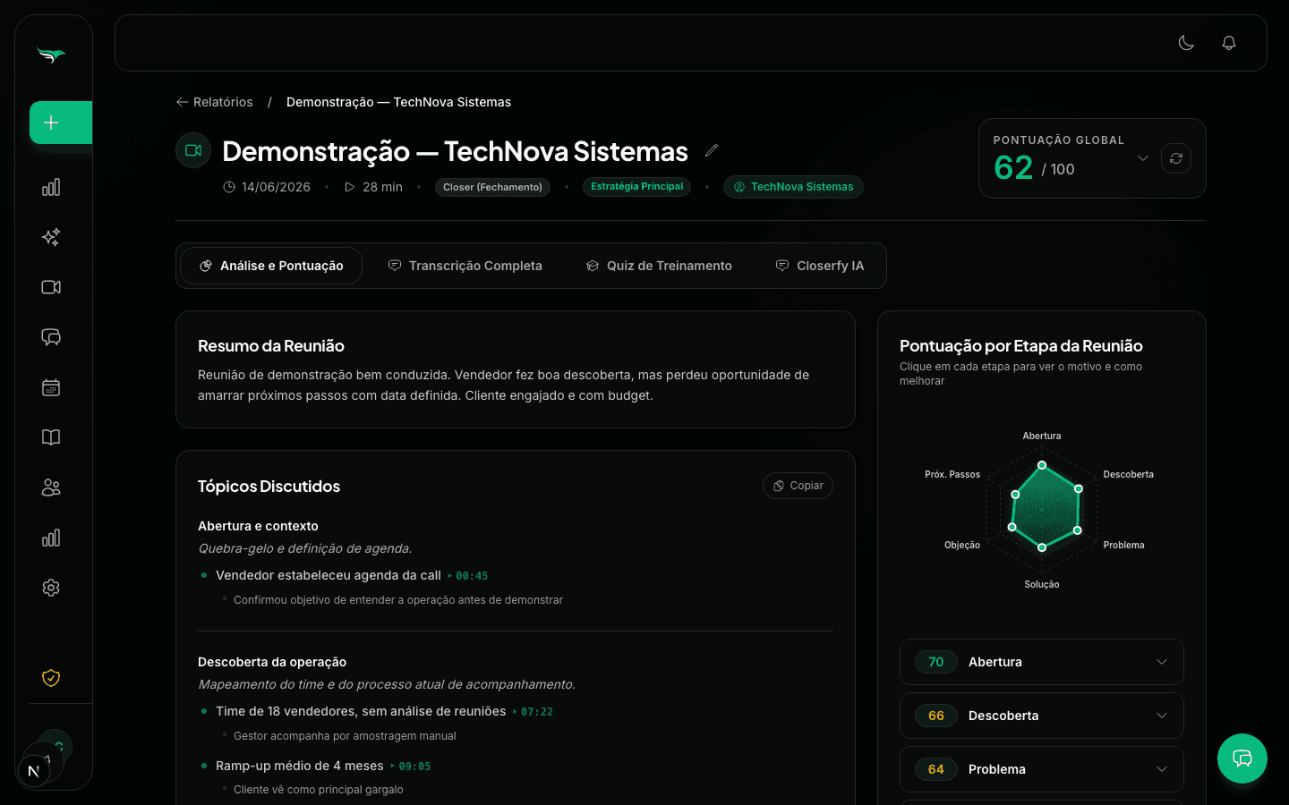
Task: Click the Descoberta label on radar chart
Action: pos(1128,474)
